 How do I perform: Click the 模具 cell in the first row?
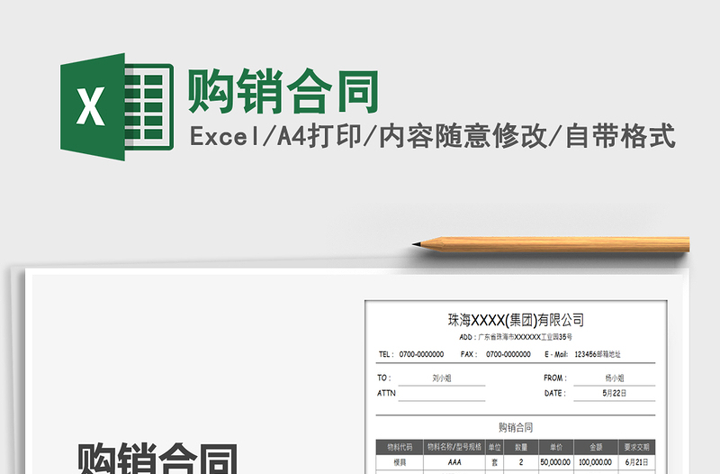[400, 462]
